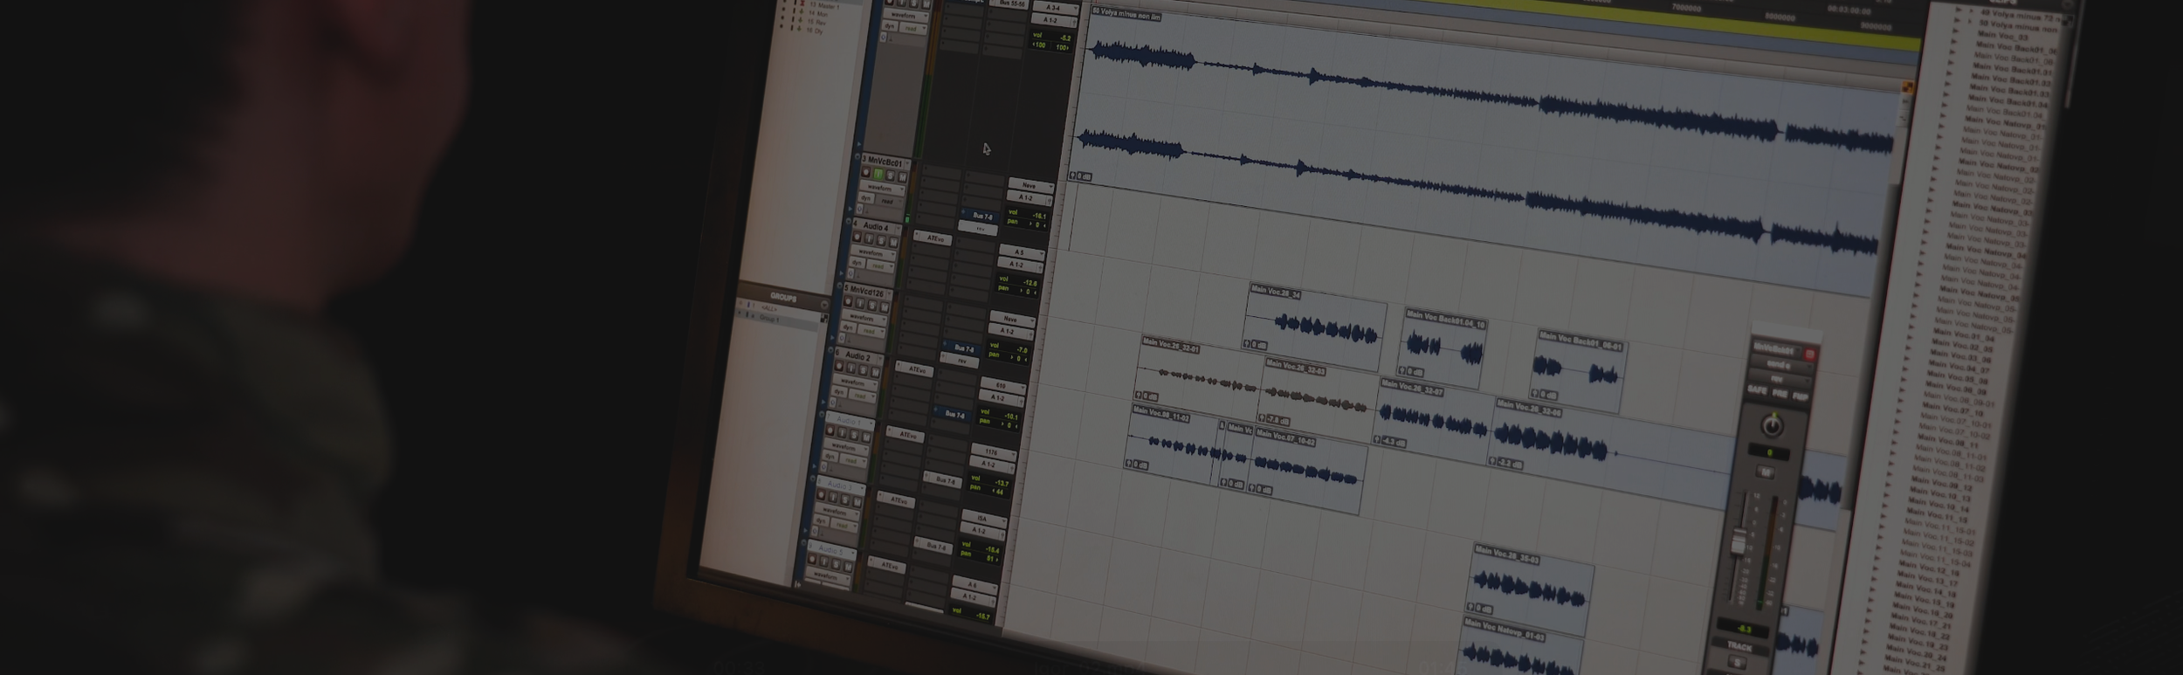Select the Main Voc Back01_08-01 clip
Image resolution: width=2183 pixels, height=675 pixels.
[x=1580, y=371]
